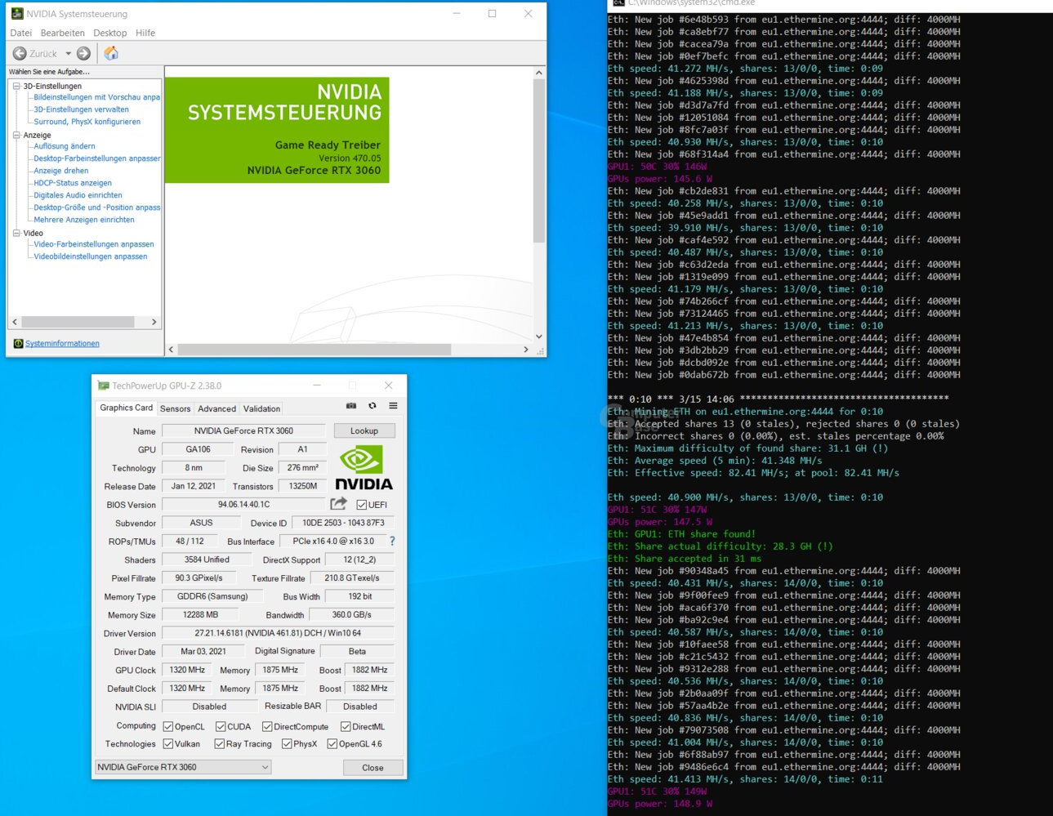The height and width of the screenshot is (816, 1053).
Task: Click the NVIDIA Home icon in toolbar
Action: 111,53
